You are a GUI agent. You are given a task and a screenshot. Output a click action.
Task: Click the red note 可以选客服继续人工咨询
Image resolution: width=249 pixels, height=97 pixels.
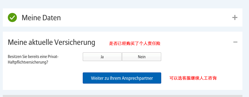click(193, 78)
